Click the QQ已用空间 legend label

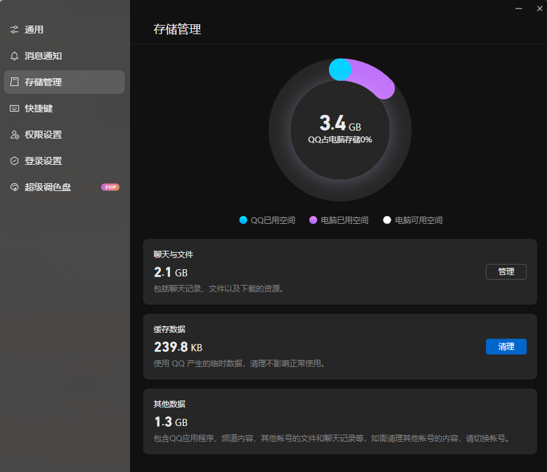273,221
